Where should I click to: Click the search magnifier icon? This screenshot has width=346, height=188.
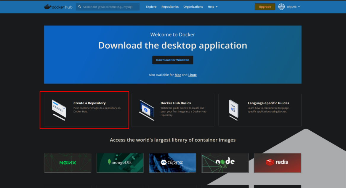click(x=80, y=7)
